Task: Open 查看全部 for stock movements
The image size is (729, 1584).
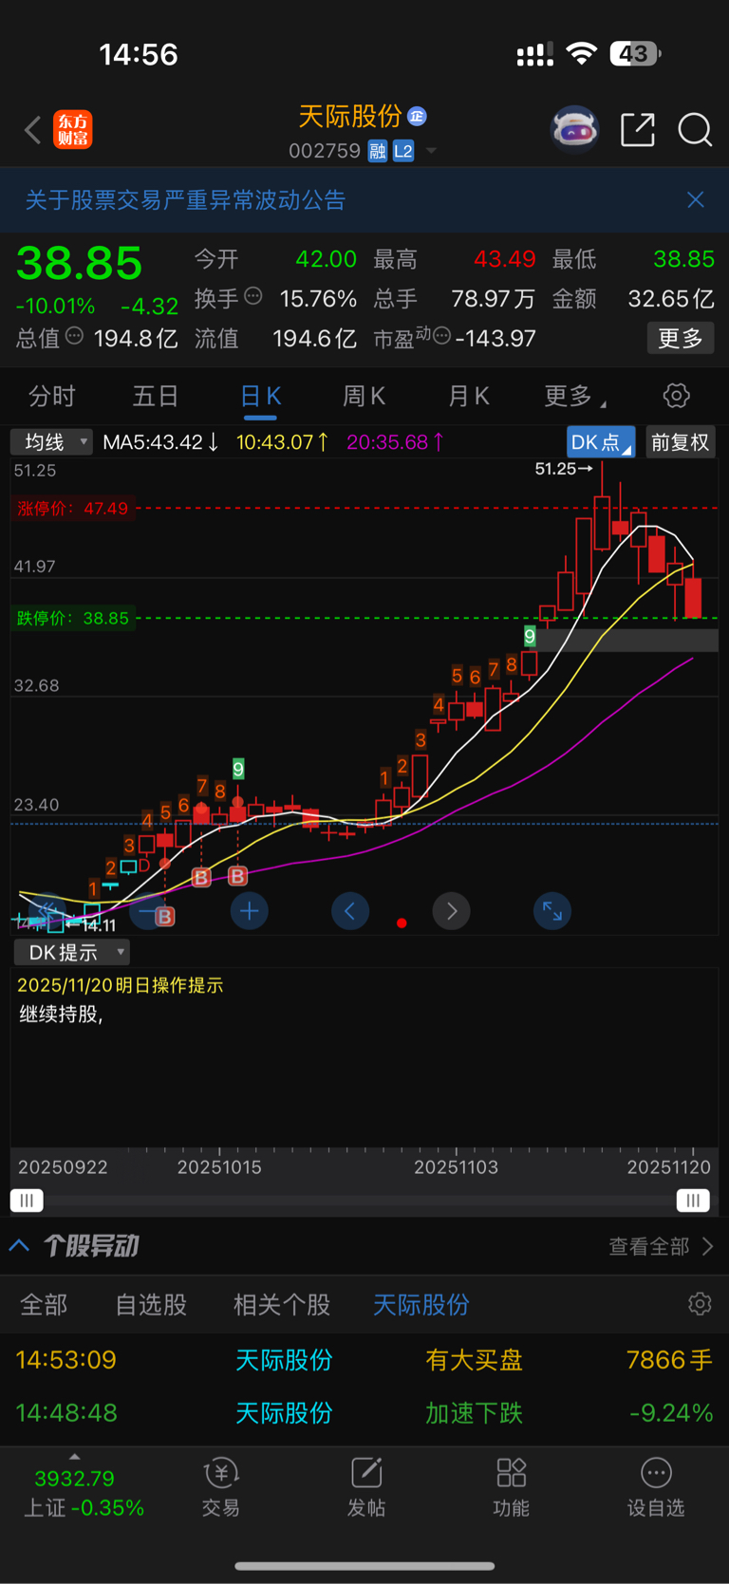Action: [x=661, y=1246]
